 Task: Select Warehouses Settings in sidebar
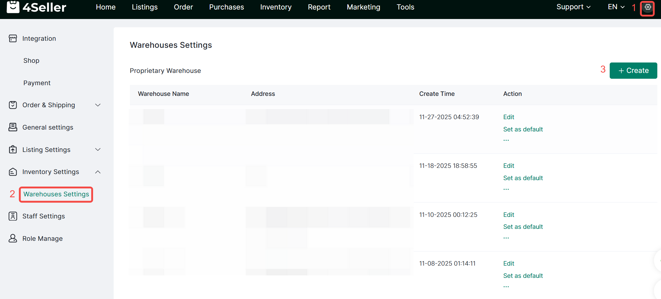coord(56,194)
